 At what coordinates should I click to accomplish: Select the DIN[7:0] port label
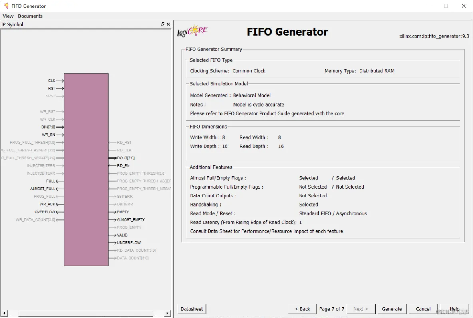pos(48,127)
